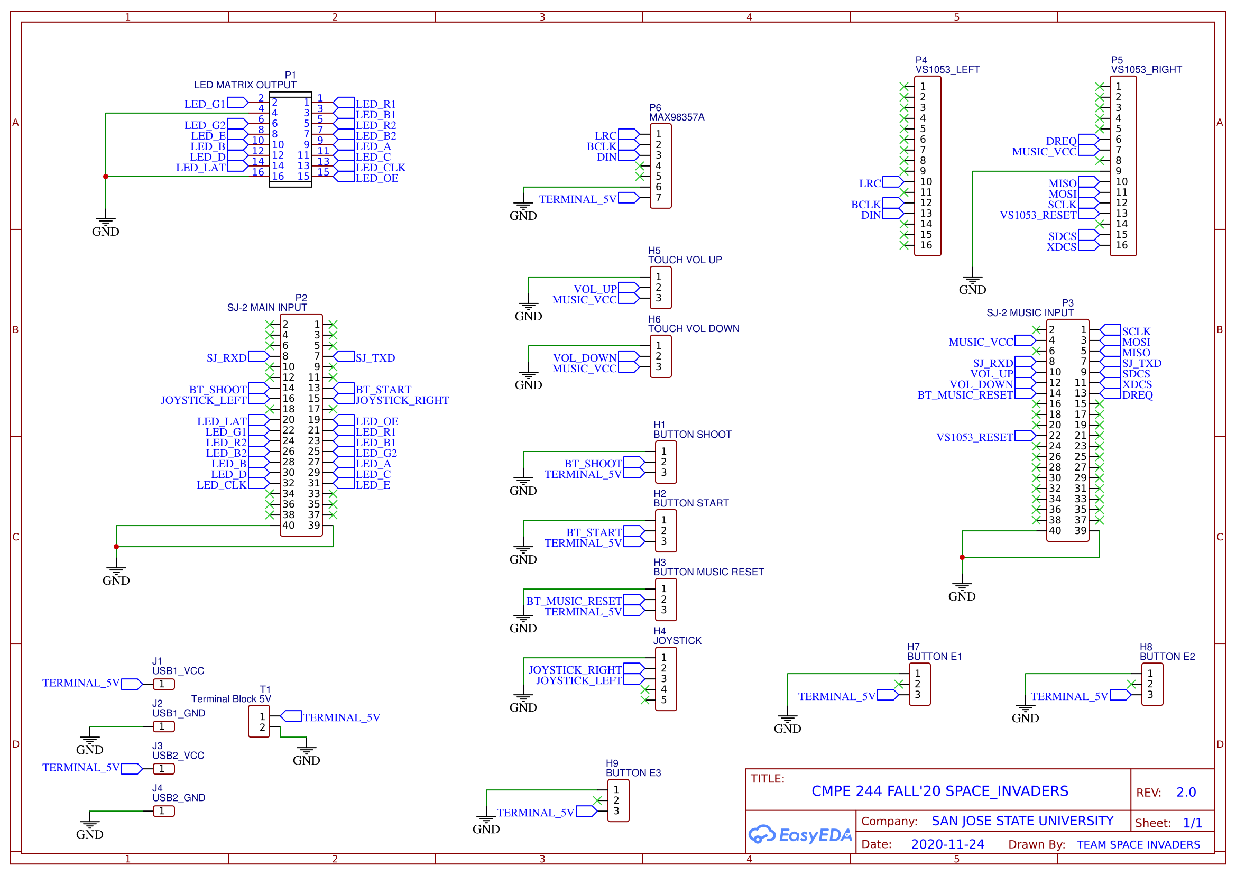Select the P2 connector body
The width and height of the screenshot is (1236, 875).
pos(301,425)
